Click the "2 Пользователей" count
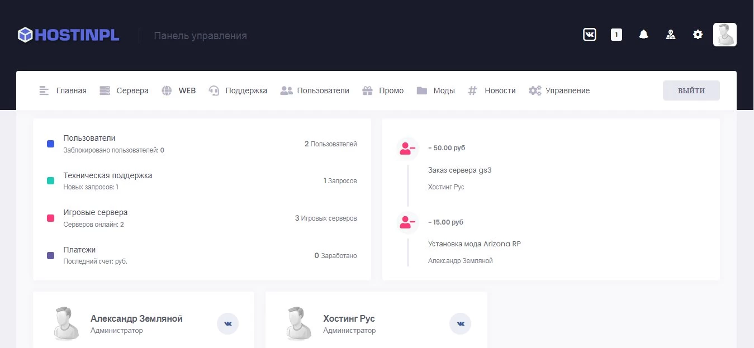This screenshot has height=348, width=754. pyautogui.click(x=331, y=144)
